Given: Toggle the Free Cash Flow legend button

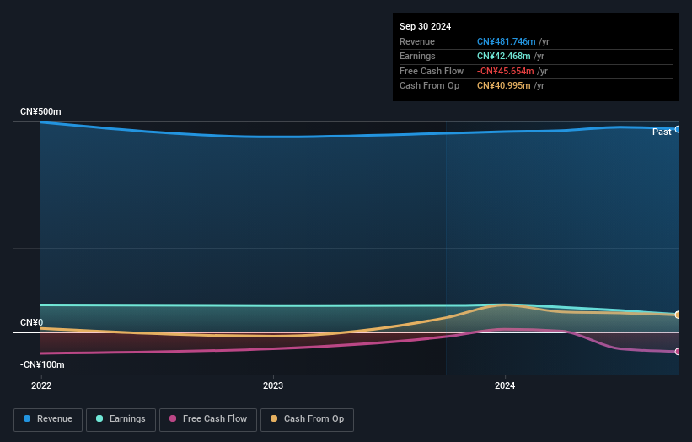Looking at the screenshot, I should click(208, 419).
